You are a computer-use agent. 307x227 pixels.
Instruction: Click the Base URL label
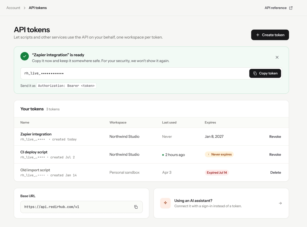[x=28, y=196]
